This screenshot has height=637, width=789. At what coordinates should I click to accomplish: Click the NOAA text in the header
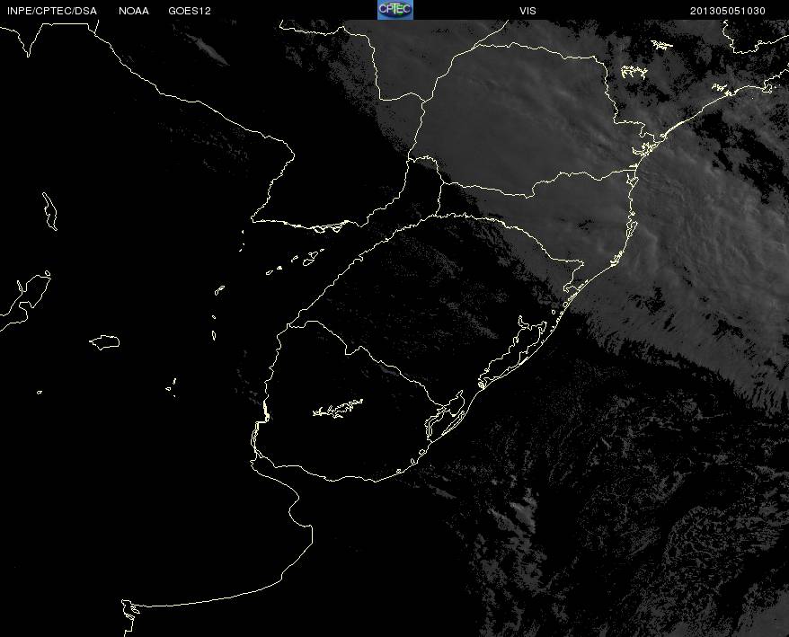pos(134,10)
